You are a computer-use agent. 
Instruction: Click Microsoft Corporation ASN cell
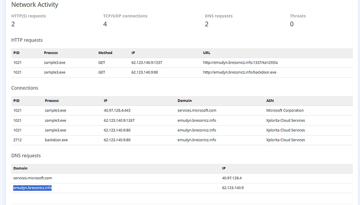click(285, 110)
